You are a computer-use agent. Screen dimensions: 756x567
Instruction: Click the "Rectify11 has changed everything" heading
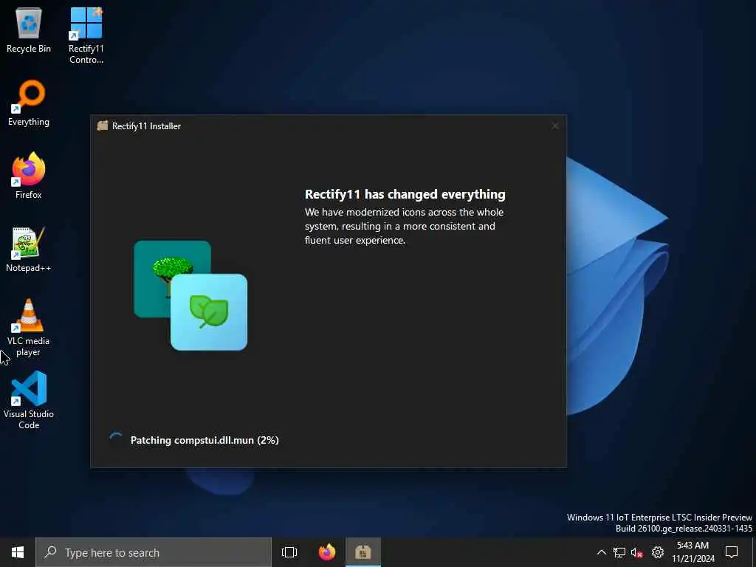(x=405, y=194)
